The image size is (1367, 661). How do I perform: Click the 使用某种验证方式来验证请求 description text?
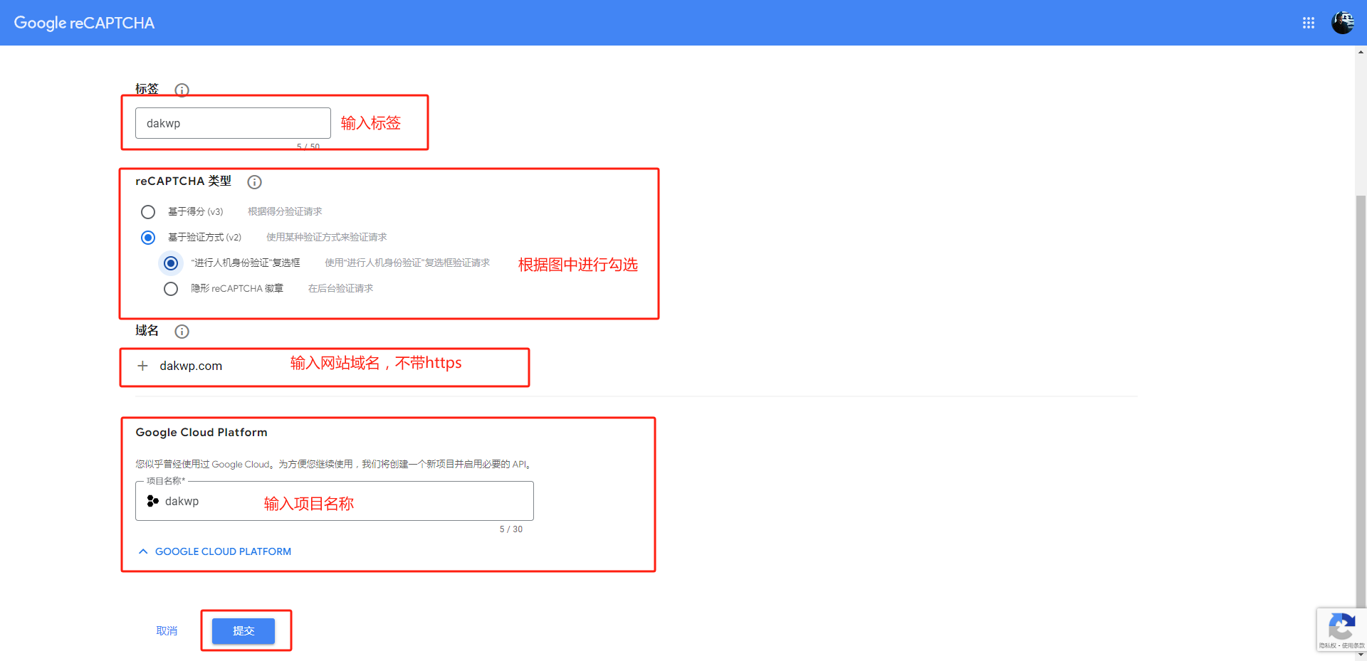(x=327, y=238)
